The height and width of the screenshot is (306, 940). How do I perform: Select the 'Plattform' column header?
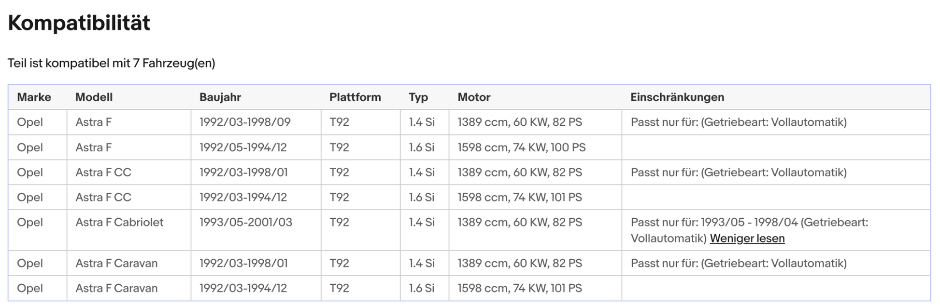point(355,97)
